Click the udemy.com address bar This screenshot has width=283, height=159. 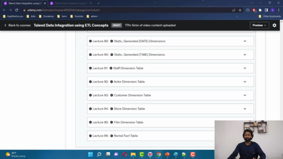point(126,10)
